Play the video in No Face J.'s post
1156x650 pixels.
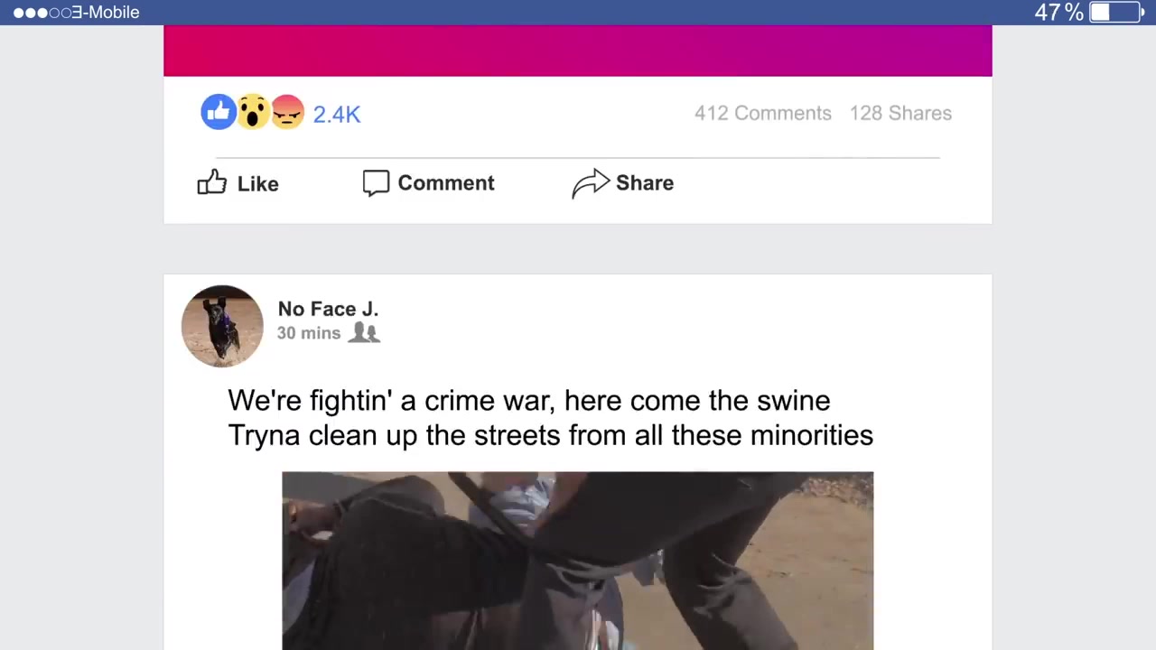coord(577,561)
